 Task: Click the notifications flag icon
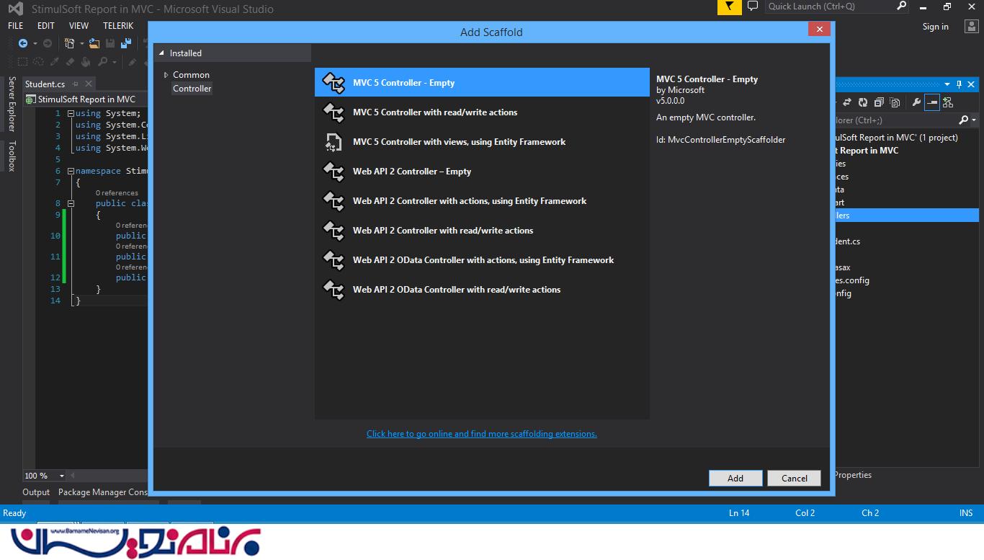click(729, 6)
